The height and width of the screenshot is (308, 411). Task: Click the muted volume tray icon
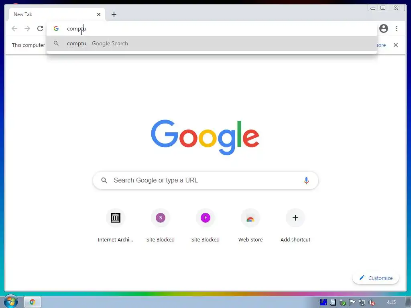click(371, 302)
